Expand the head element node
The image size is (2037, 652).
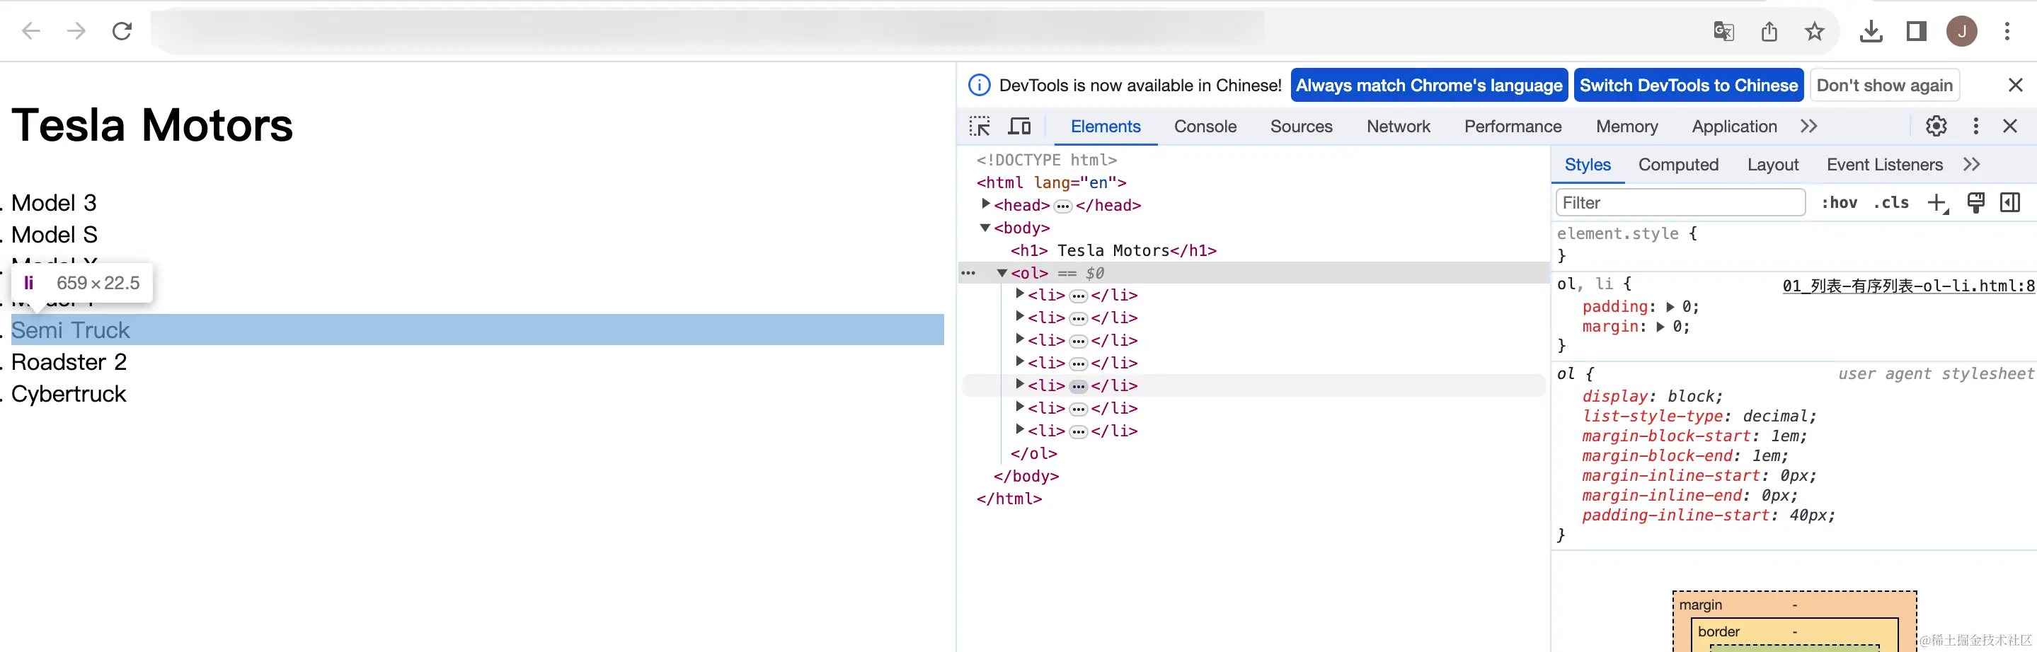[985, 204]
